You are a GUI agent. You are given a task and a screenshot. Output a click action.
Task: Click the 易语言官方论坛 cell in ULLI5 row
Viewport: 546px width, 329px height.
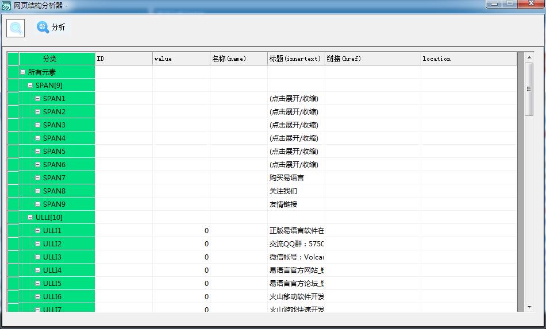(296, 284)
